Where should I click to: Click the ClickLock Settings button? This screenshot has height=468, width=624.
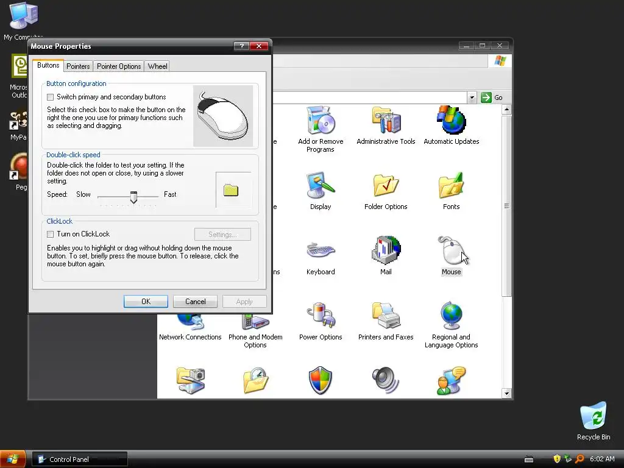[x=222, y=235]
